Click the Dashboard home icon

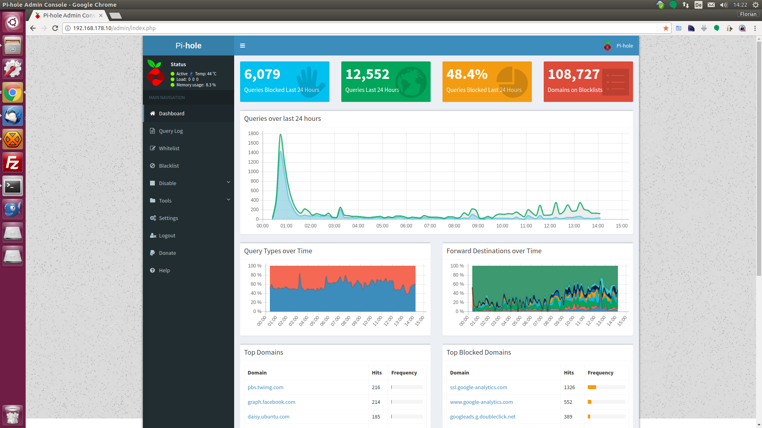point(152,113)
